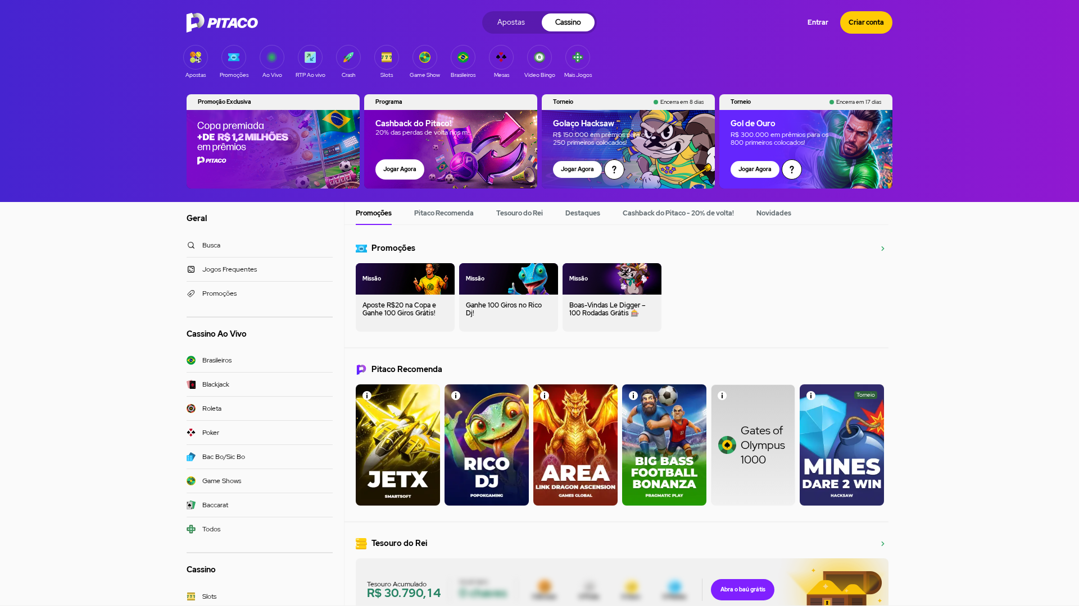Open Game Shows in the sidebar
Image resolution: width=1079 pixels, height=606 pixels.
tap(260, 481)
